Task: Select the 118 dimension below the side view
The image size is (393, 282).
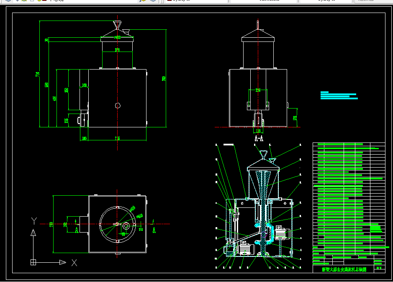Action: click(258, 131)
